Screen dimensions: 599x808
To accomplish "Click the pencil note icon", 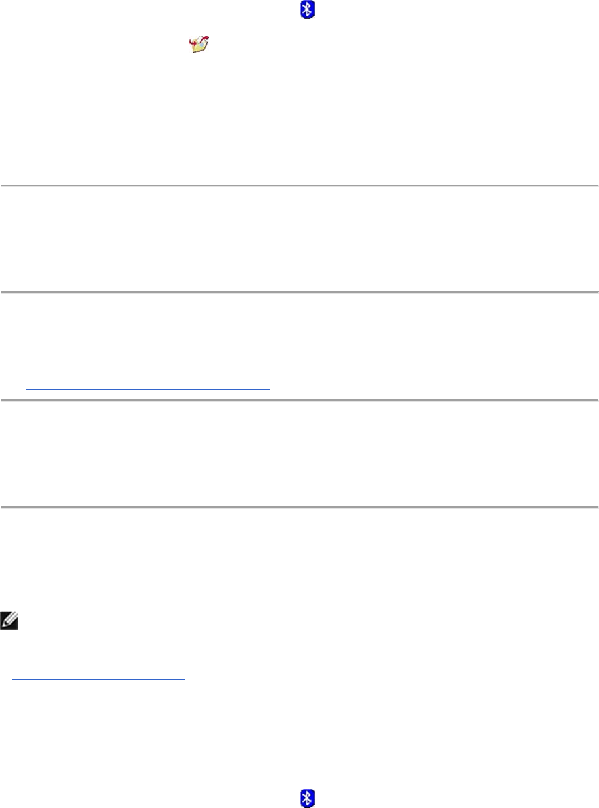I will [10, 618].
